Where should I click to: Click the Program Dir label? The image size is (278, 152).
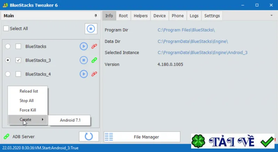116,30
